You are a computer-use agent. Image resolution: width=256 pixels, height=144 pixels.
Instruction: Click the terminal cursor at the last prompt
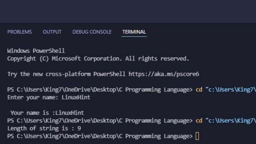click(197, 136)
